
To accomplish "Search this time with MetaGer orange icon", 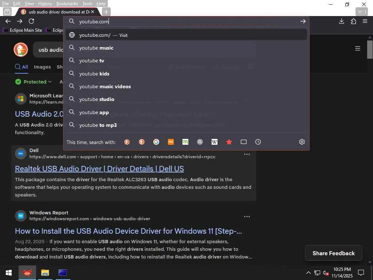I will point(170,142).
